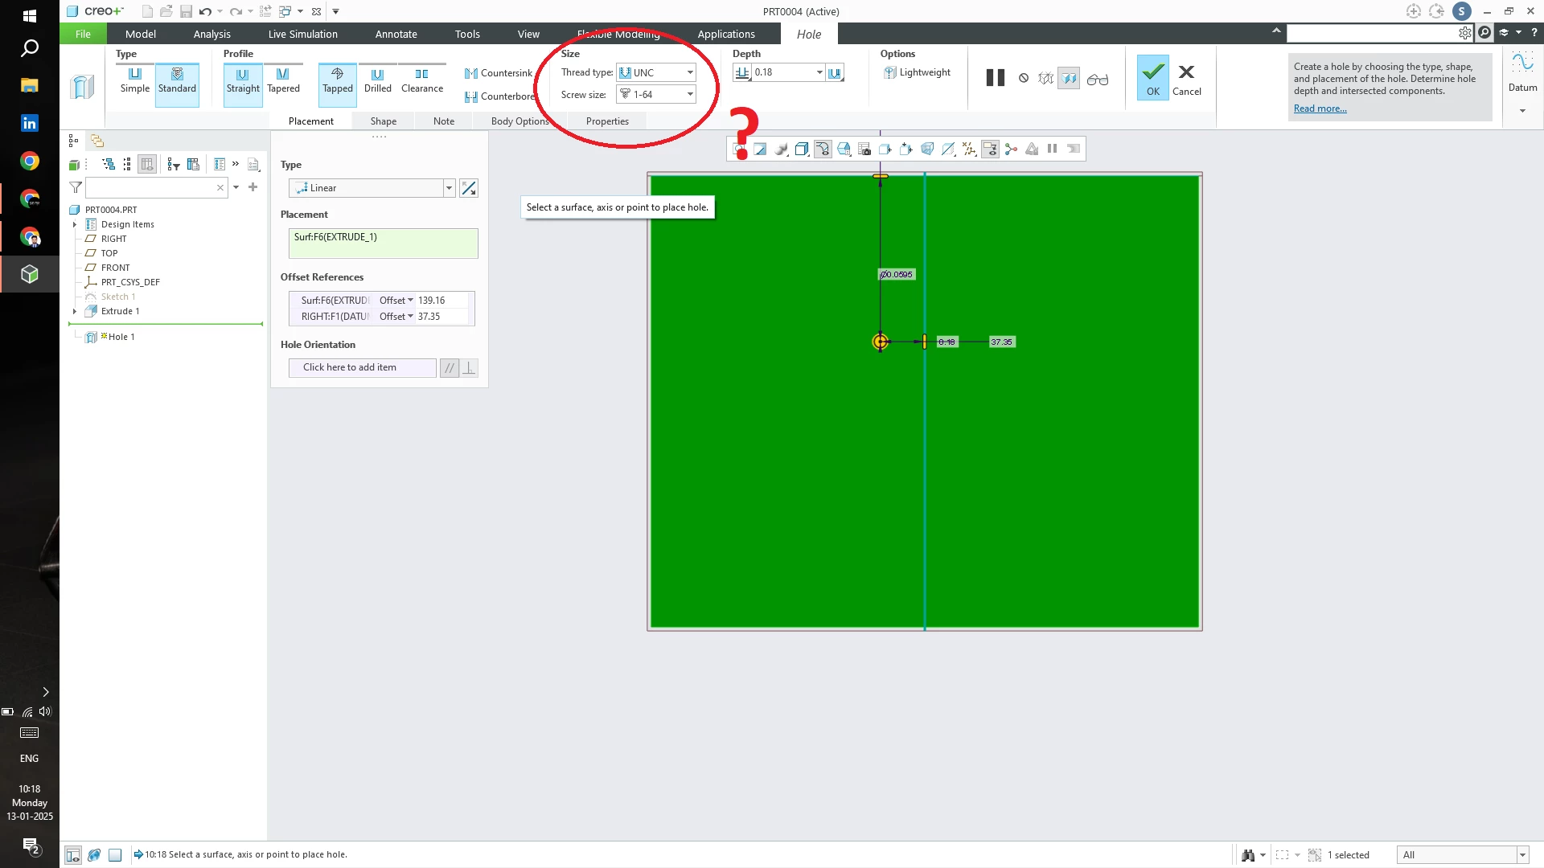This screenshot has height=868, width=1544.
Task: Expand the Extrude 1 tree node
Action: 75,312
